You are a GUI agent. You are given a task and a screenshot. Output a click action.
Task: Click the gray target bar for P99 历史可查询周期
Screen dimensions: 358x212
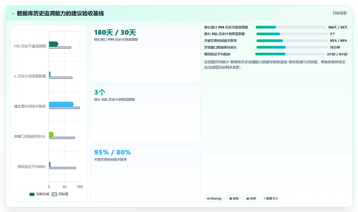pyautogui.click(x=60, y=48)
